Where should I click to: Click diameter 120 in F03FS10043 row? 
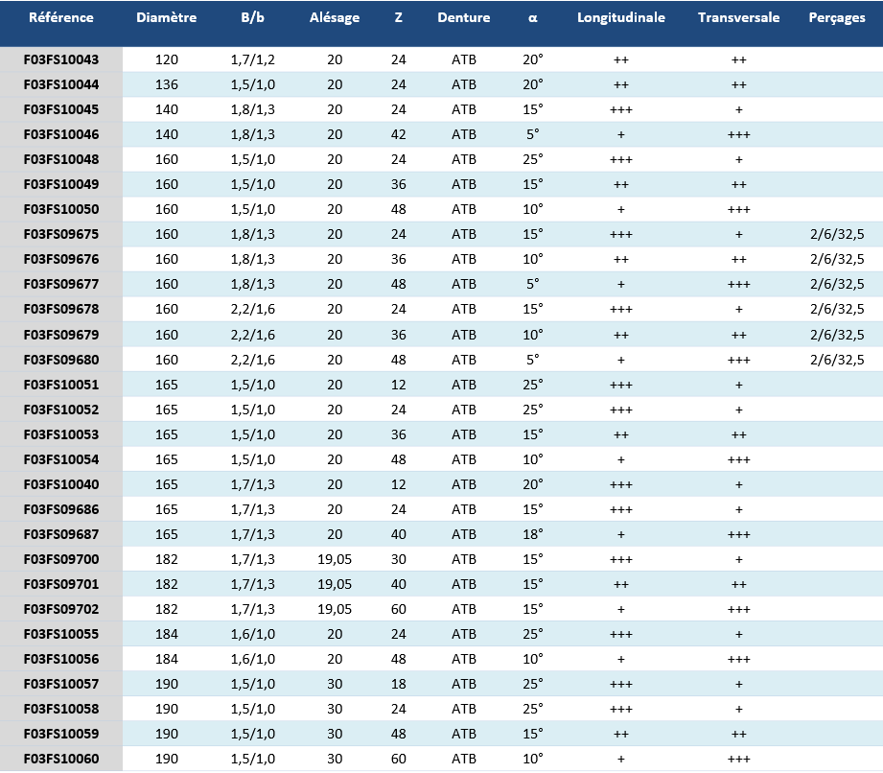click(x=167, y=59)
